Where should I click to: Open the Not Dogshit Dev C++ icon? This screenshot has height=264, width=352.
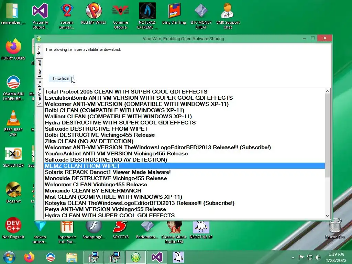click(x=13, y=228)
